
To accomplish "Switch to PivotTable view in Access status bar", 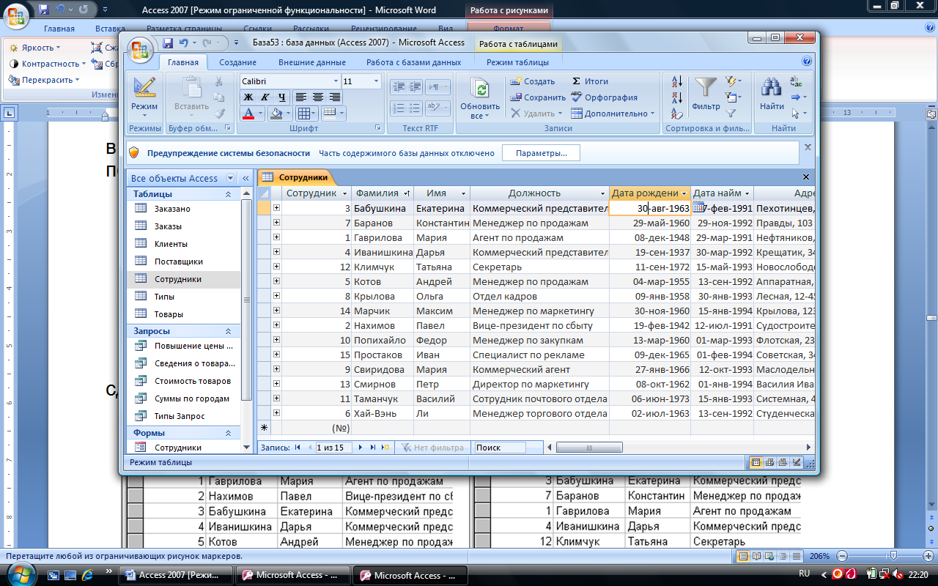I will (x=769, y=462).
